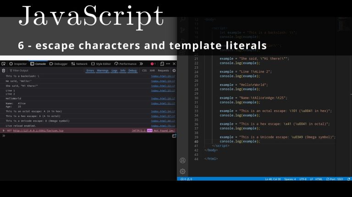The height and width of the screenshot is (197, 352).
Task: Click Live Server Port: 5501 status item
Action: tap(335, 179)
